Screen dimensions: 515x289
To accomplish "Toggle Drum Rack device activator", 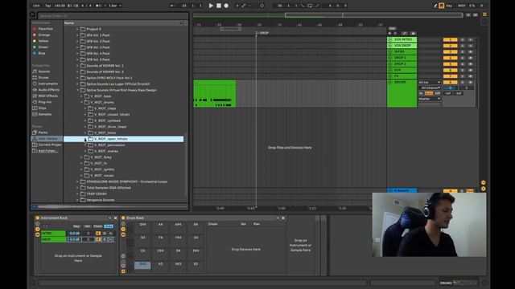I will click(123, 218).
